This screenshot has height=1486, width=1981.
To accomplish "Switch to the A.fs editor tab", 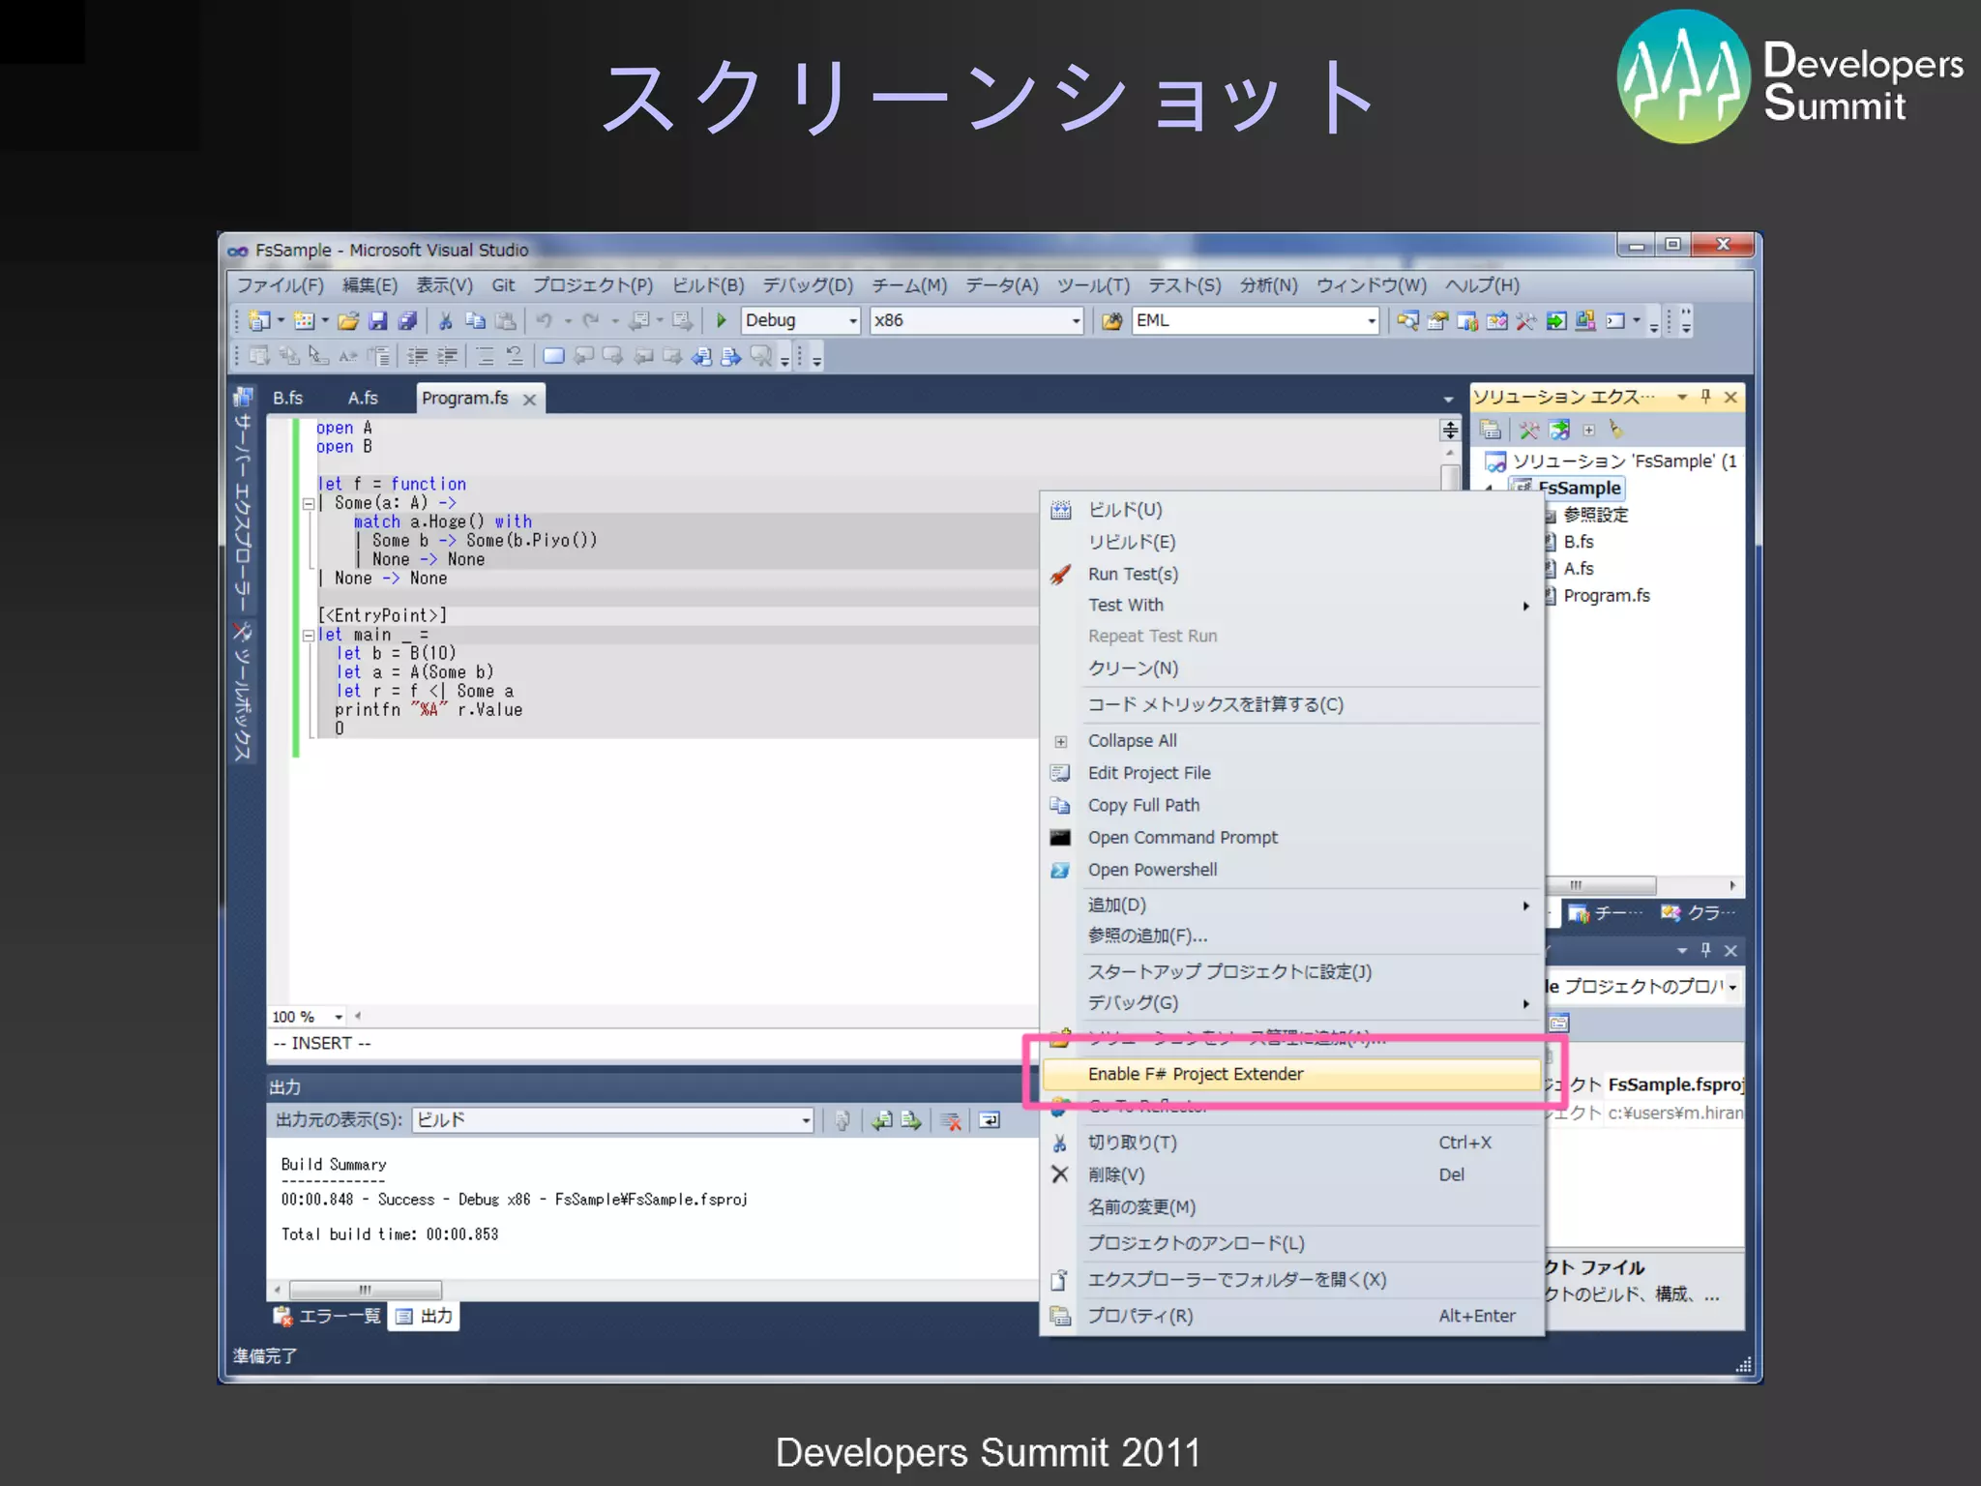I will point(363,398).
